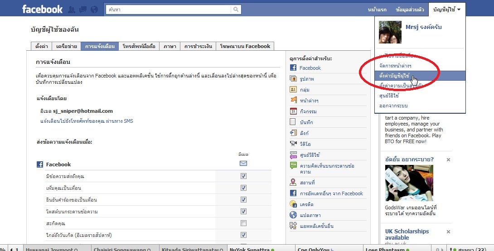The width and height of the screenshot is (494, 251).
Task: Uncheck เพิ่มคุณเป็นเพื่อน email notification
Action: [243, 188]
